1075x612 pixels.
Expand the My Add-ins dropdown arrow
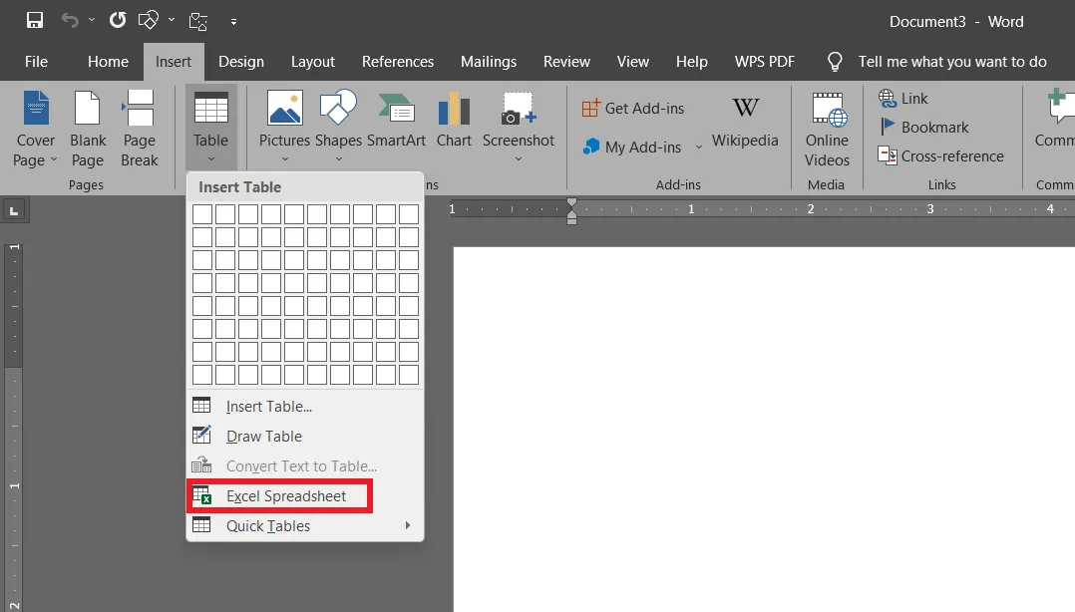(x=699, y=147)
